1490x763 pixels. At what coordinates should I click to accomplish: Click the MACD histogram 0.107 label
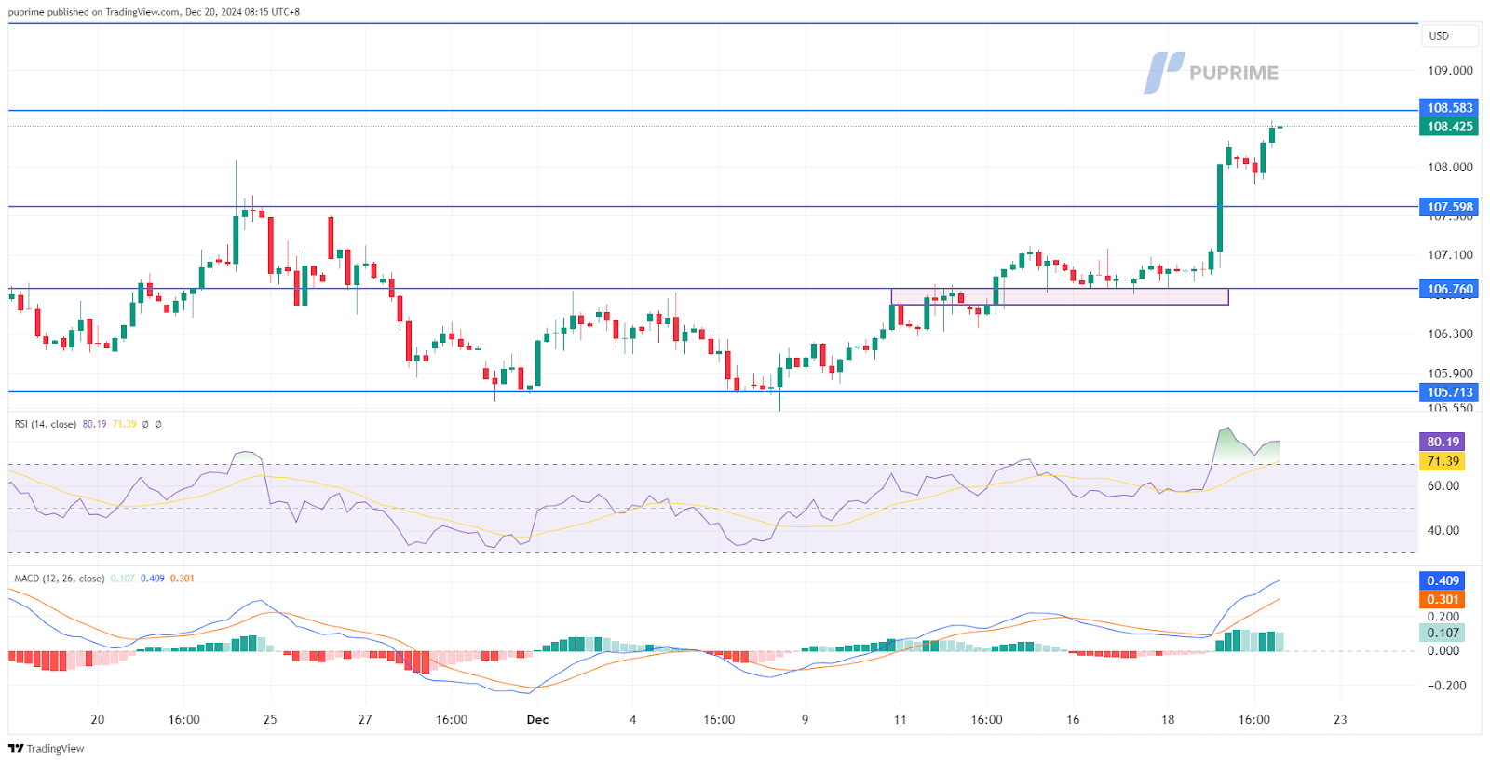pos(1442,633)
